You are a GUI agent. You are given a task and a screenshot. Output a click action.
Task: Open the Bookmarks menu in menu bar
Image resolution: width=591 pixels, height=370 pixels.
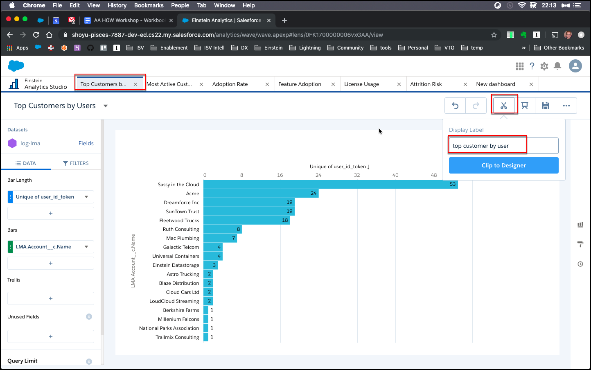149,5
